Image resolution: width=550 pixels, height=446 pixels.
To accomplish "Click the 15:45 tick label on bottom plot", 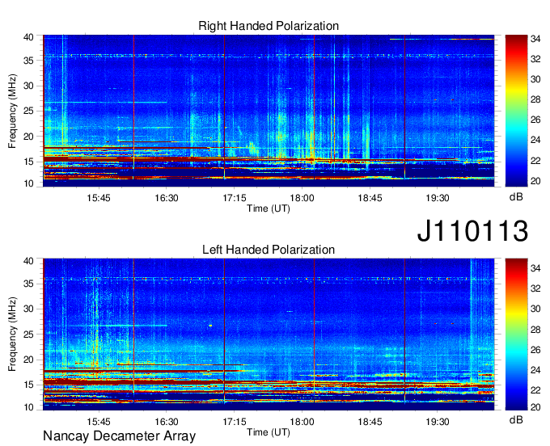I will pos(99,422).
